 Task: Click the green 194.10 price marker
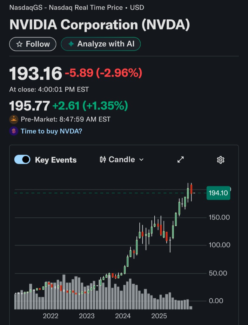(x=218, y=193)
